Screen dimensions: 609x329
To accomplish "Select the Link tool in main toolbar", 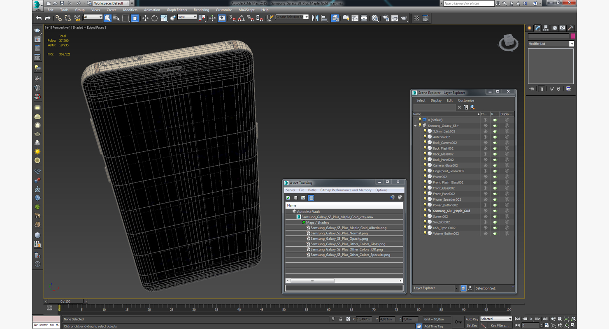I will click(x=58, y=18).
